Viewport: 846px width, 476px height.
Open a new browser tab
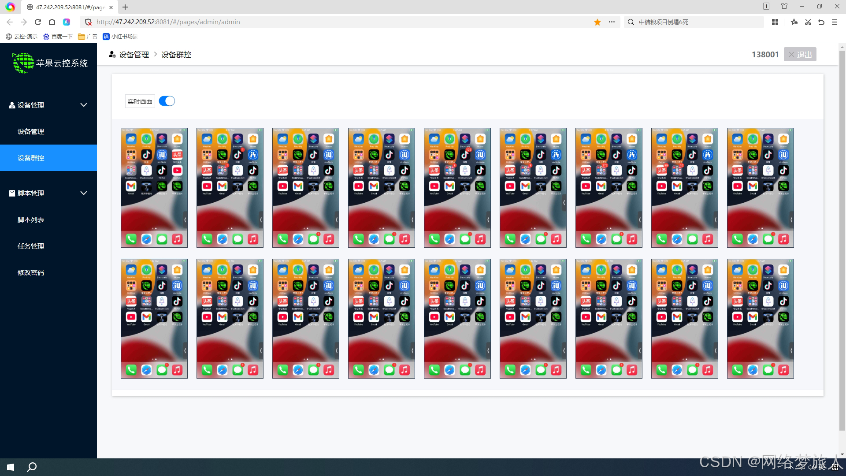click(125, 7)
